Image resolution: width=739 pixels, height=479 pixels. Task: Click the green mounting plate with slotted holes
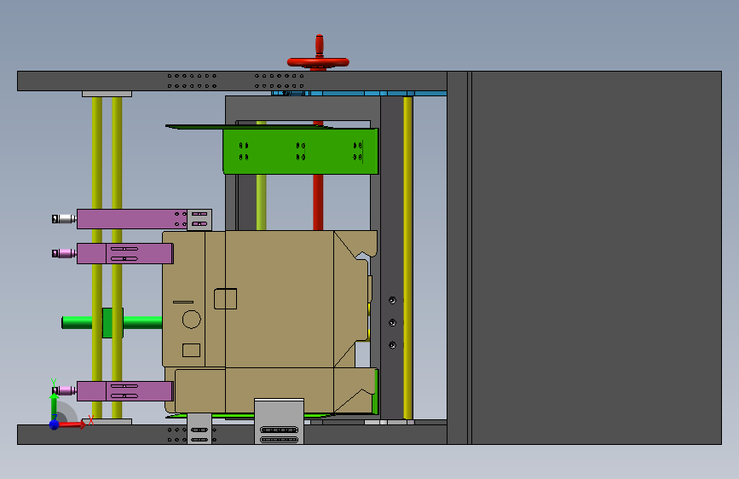click(300, 152)
